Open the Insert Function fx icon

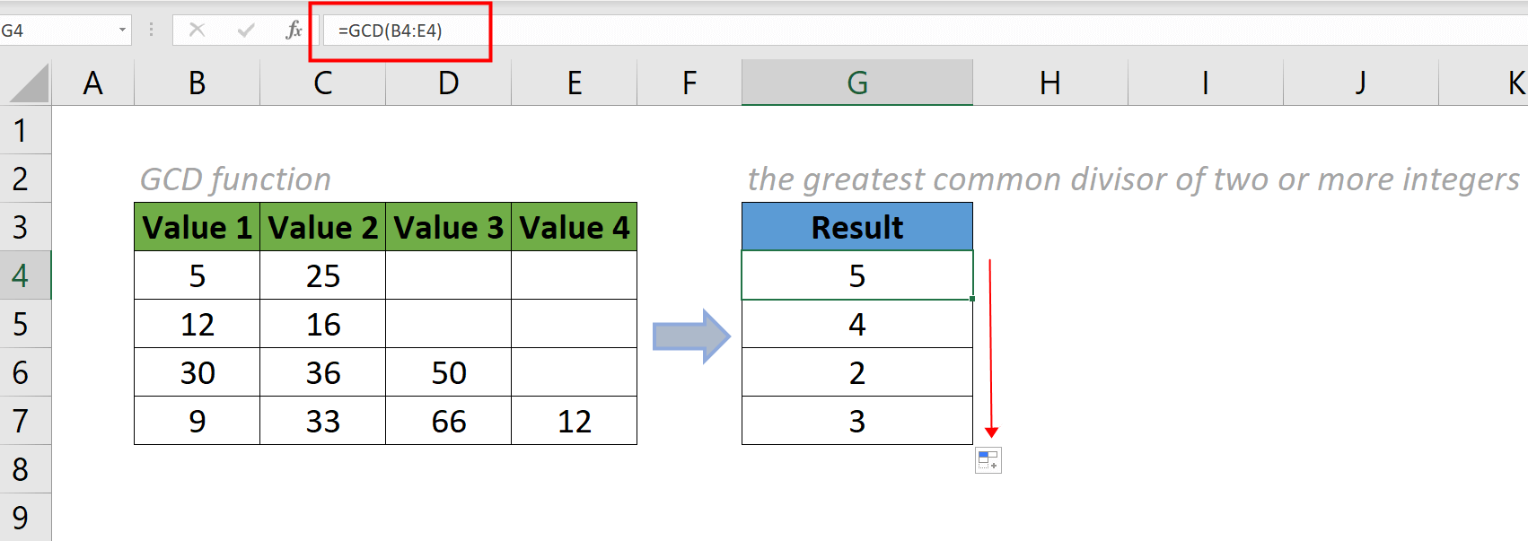pos(294,31)
